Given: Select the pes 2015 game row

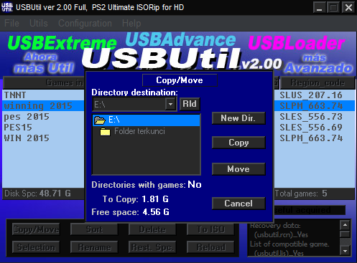Looking at the screenshot, I should pyautogui.click(x=43, y=117).
